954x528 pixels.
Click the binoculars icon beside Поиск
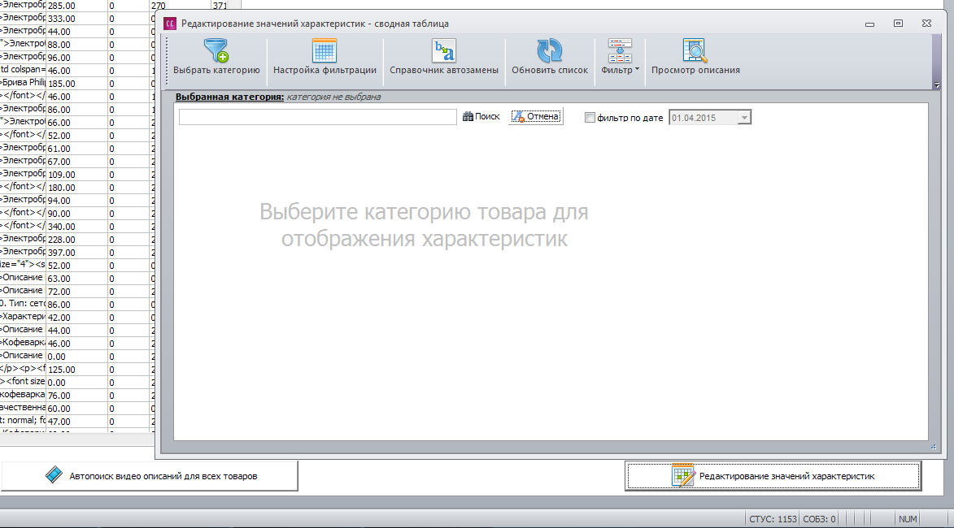(468, 117)
